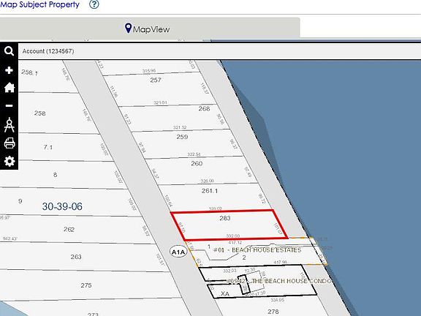The image size is (421, 316).
Task: Select parcel 259 on map
Action: pos(182,137)
